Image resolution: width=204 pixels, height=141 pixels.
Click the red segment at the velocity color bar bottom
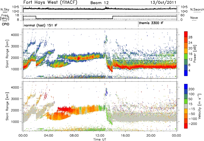186,126
